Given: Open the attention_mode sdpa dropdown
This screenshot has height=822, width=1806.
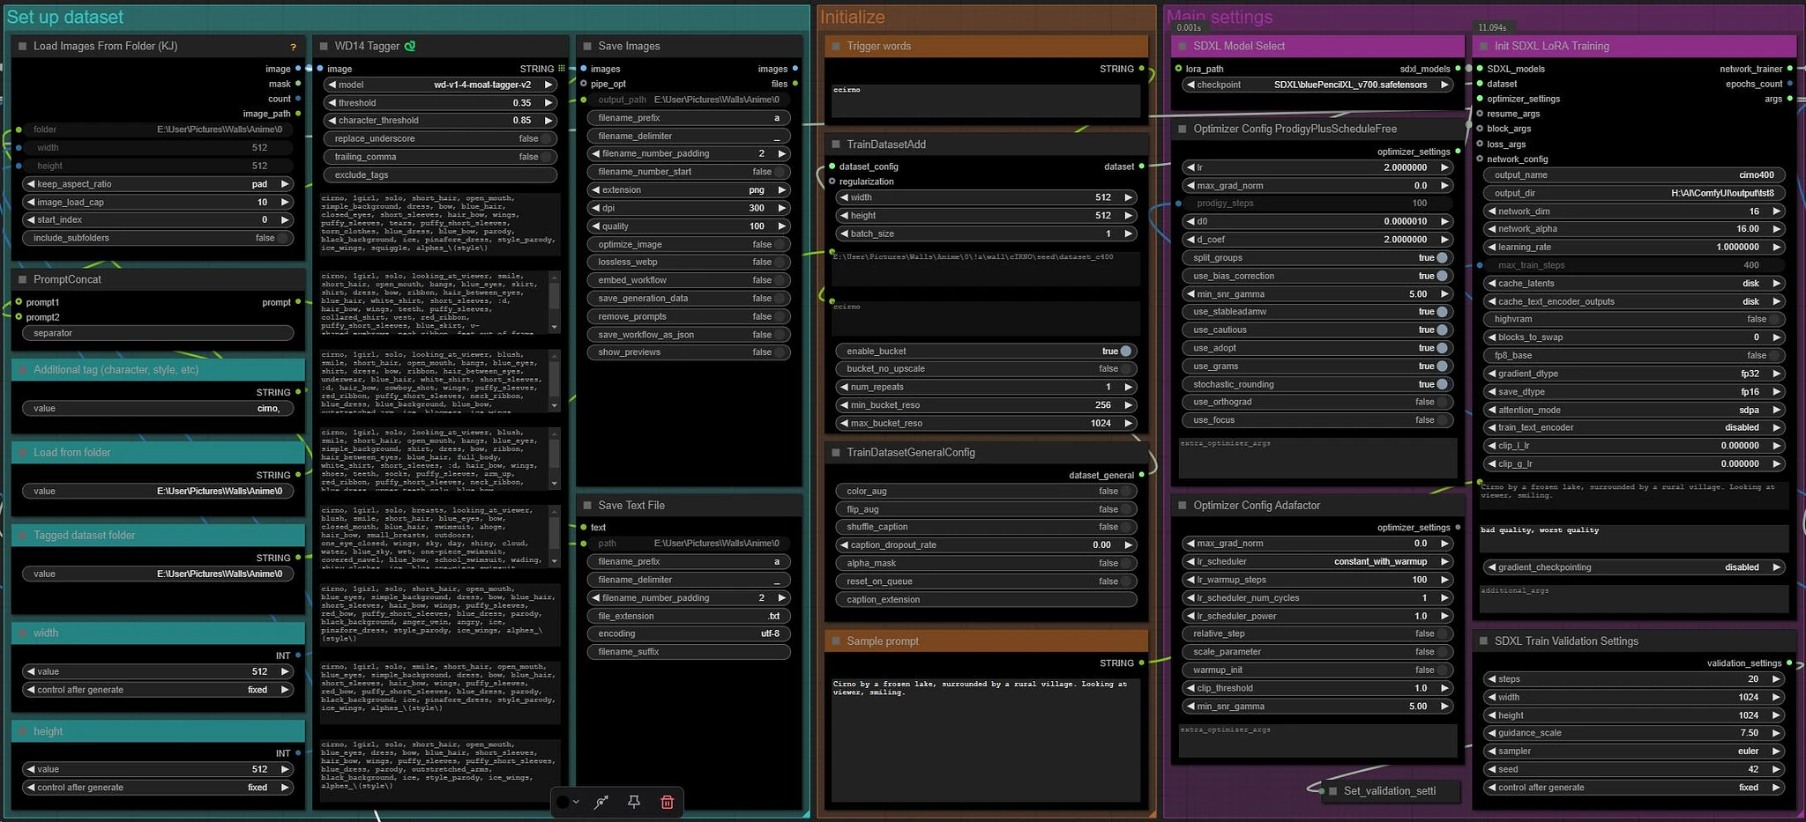Looking at the screenshot, I should coord(1635,410).
